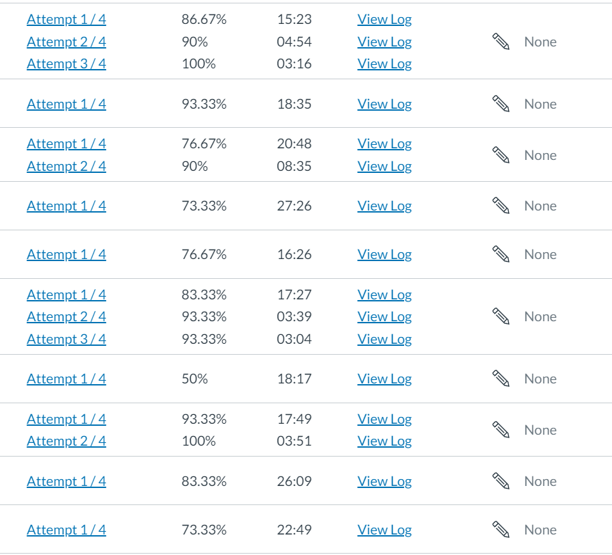
Task: Click the pencil icon in the 22:49 row
Action: 501,530
